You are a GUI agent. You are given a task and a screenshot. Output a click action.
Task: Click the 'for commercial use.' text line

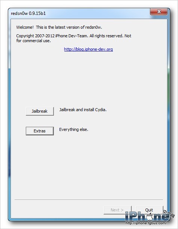click(x=34, y=41)
